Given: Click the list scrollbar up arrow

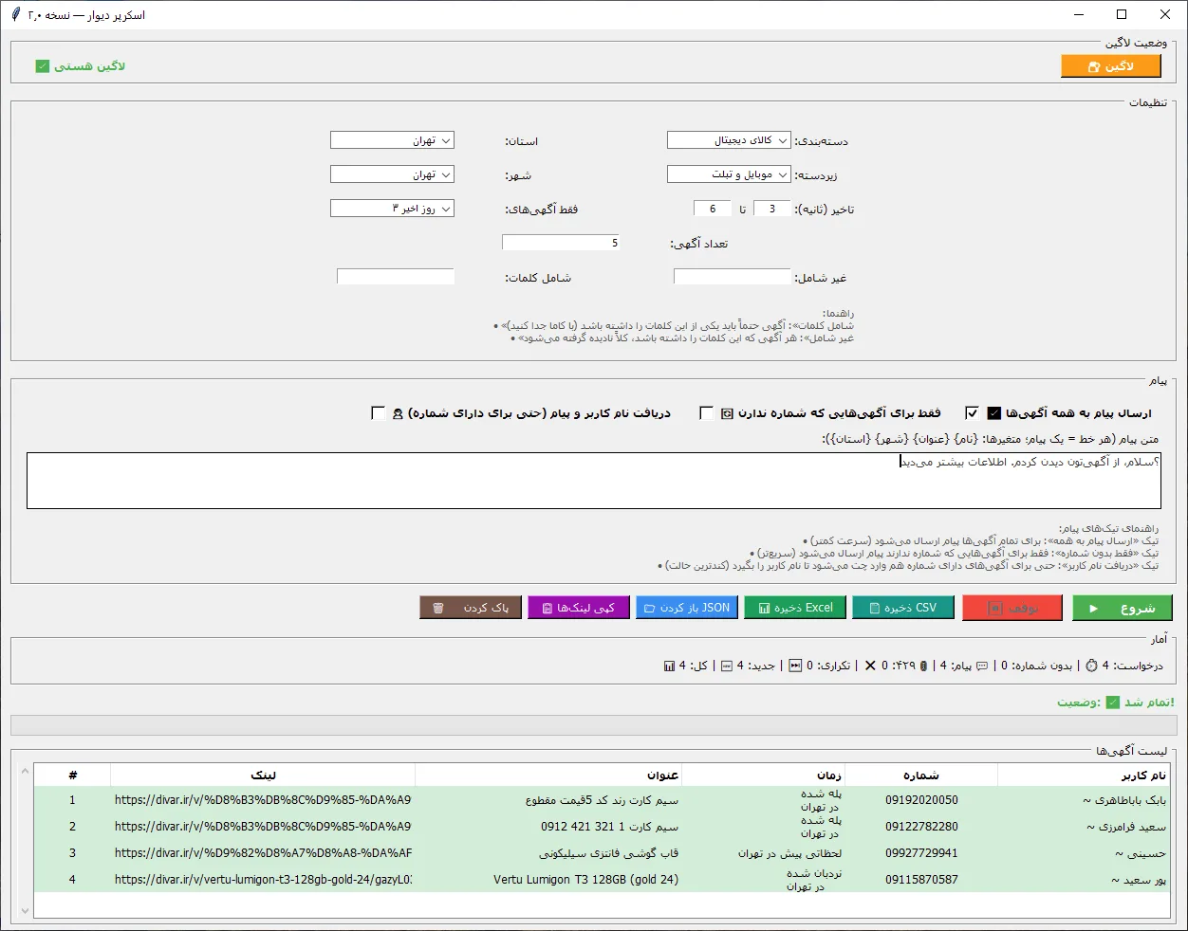Looking at the screenshot, I should point(25,772).
